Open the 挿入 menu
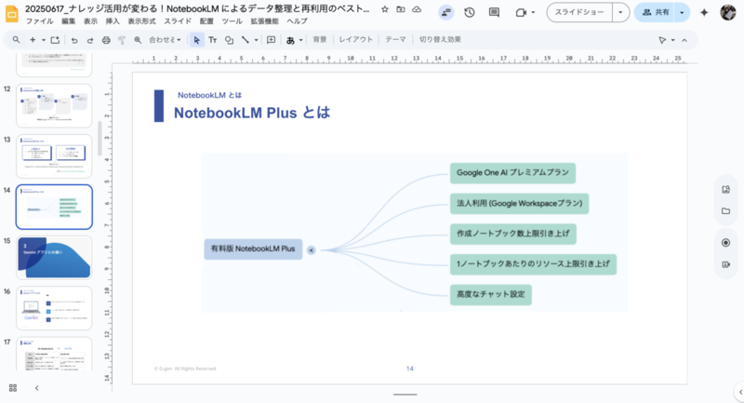 click(x=113, y=21)
